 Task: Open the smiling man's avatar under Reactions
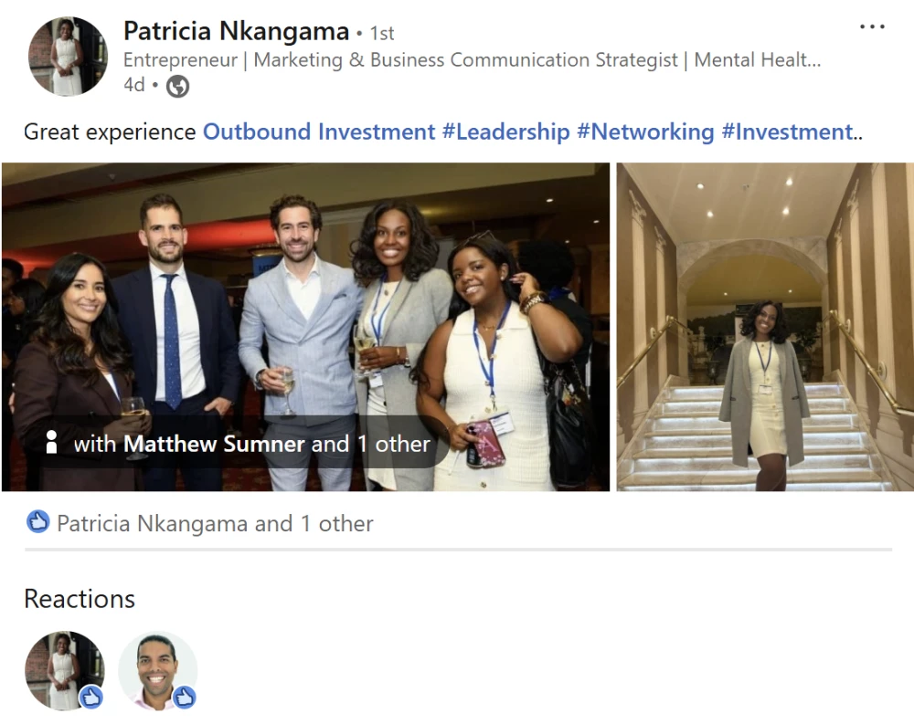pyautogui.click(x=156, y=668)
